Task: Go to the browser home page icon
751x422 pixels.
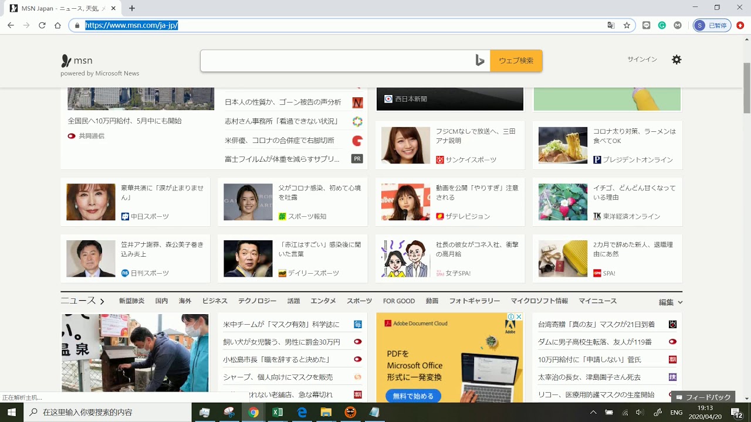Action: click(57, 25)
